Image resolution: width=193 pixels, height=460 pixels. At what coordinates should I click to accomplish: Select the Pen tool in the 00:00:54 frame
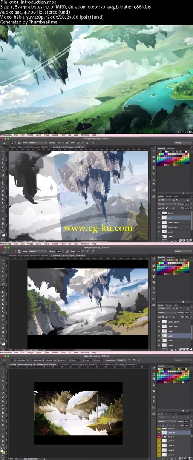pyautogui.click(x=2, y=316)
